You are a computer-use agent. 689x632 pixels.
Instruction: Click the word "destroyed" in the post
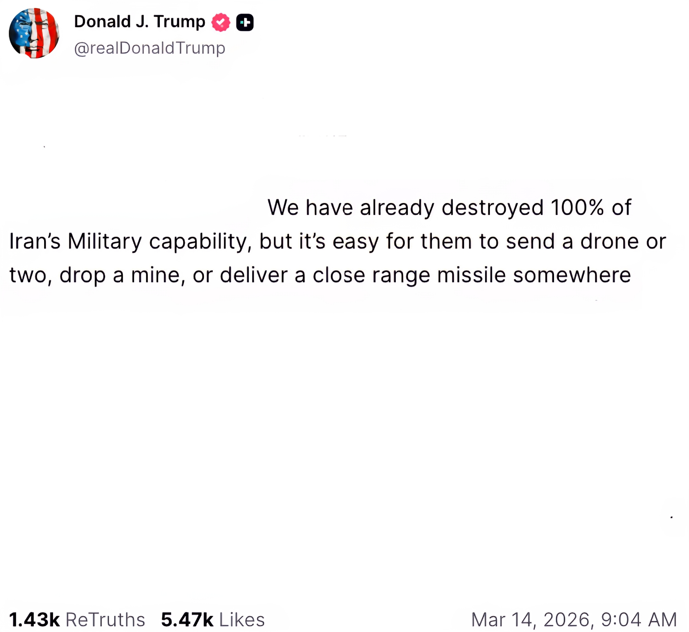pos(492,208)
